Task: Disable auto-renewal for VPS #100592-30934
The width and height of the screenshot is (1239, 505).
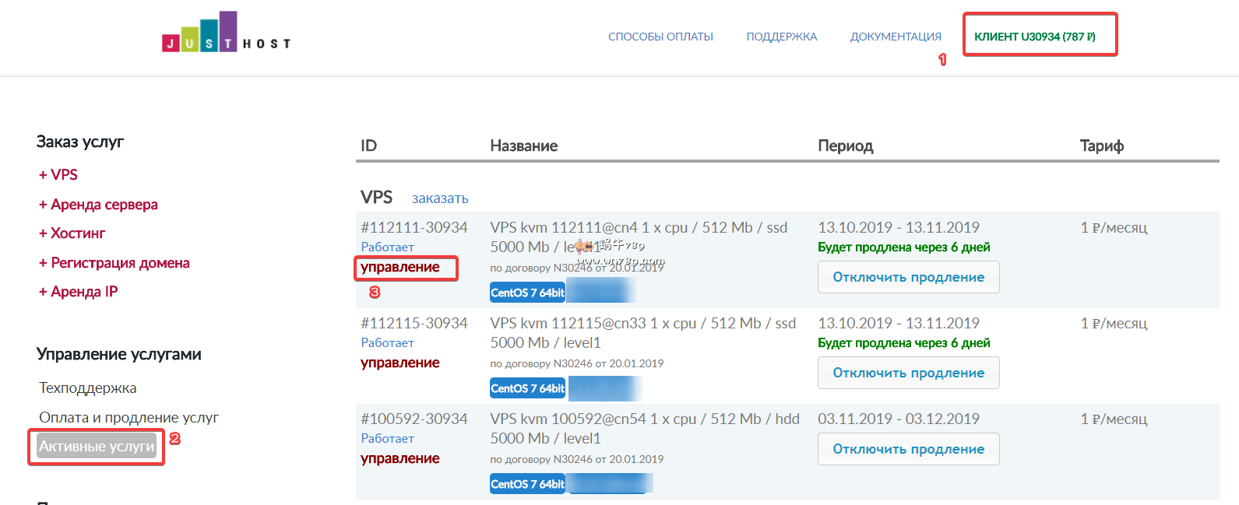Action: click(x=908, y=450)
